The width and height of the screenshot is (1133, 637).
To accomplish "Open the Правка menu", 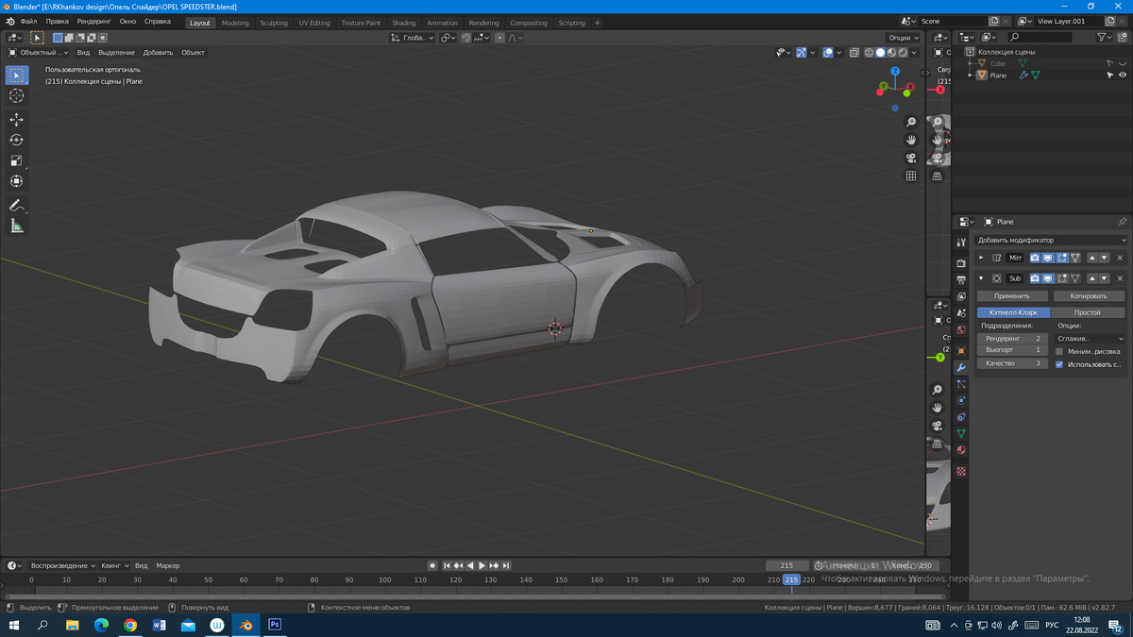I will (57, 22).
